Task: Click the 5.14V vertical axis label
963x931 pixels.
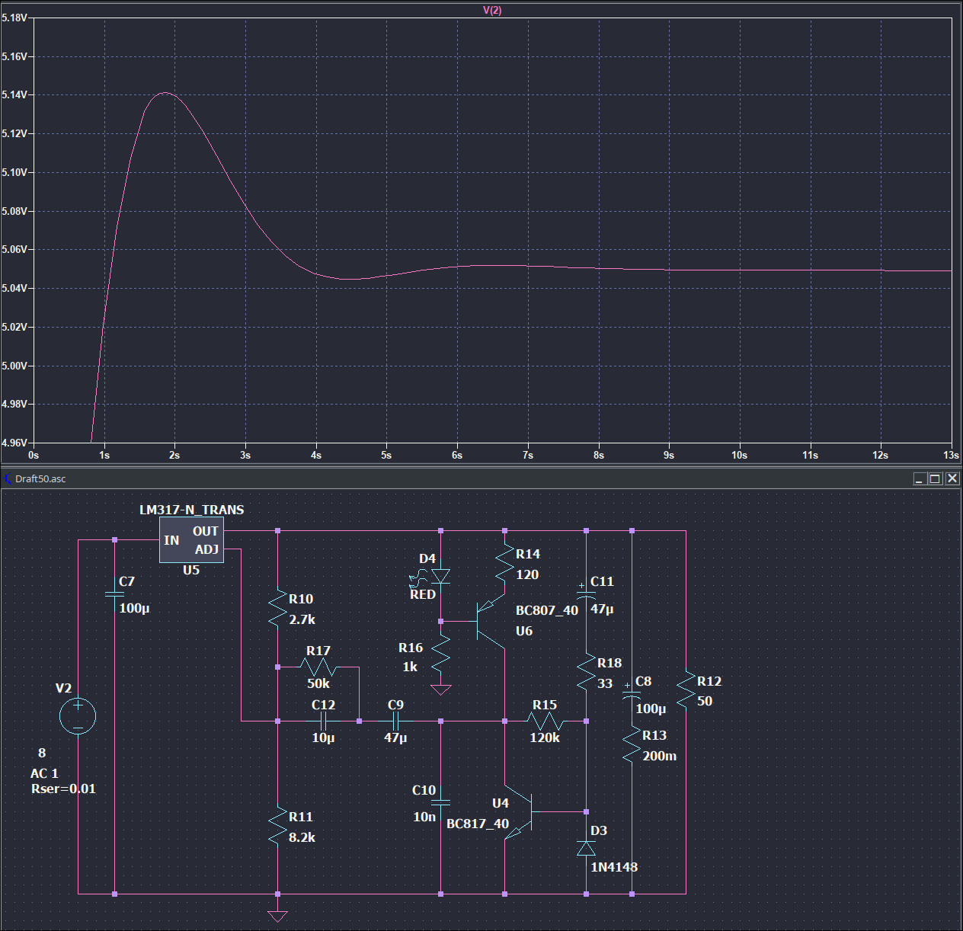Action: pos(14,94)
